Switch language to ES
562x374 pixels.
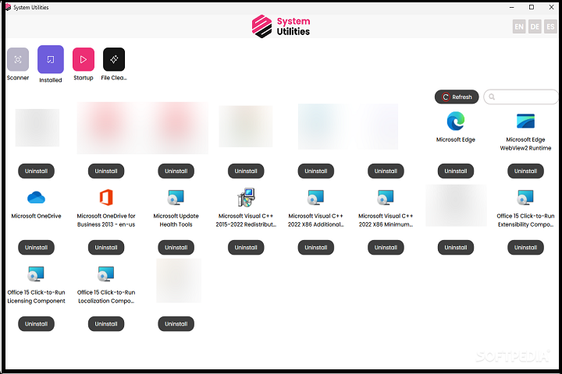coord(550,26)
